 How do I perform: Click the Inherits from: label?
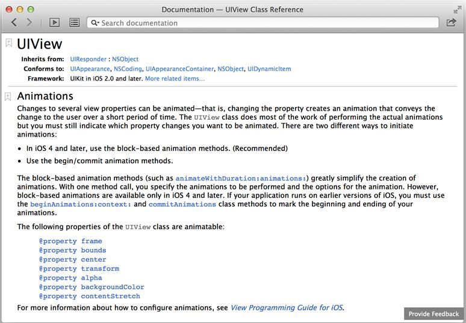click(43, 59)
